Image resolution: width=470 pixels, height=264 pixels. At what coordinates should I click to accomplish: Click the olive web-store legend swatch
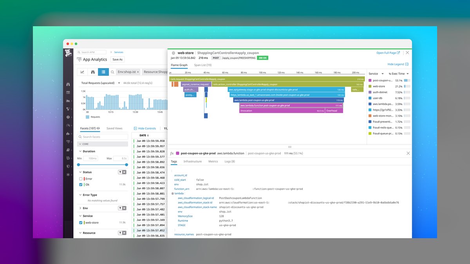[370, 86]
